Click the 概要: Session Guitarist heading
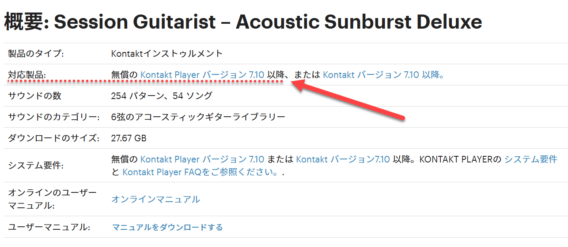The image size is (568, 247). click(243, 22)
